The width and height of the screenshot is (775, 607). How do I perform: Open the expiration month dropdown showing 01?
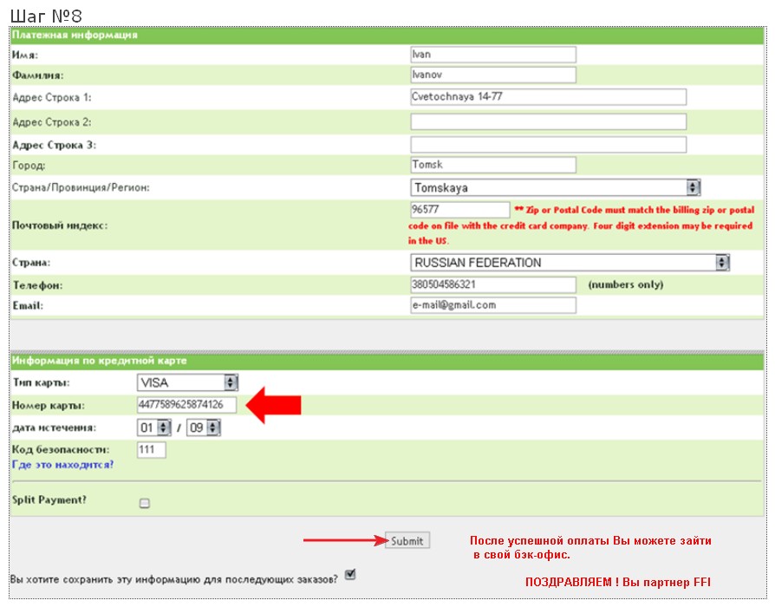pos(154,428)
